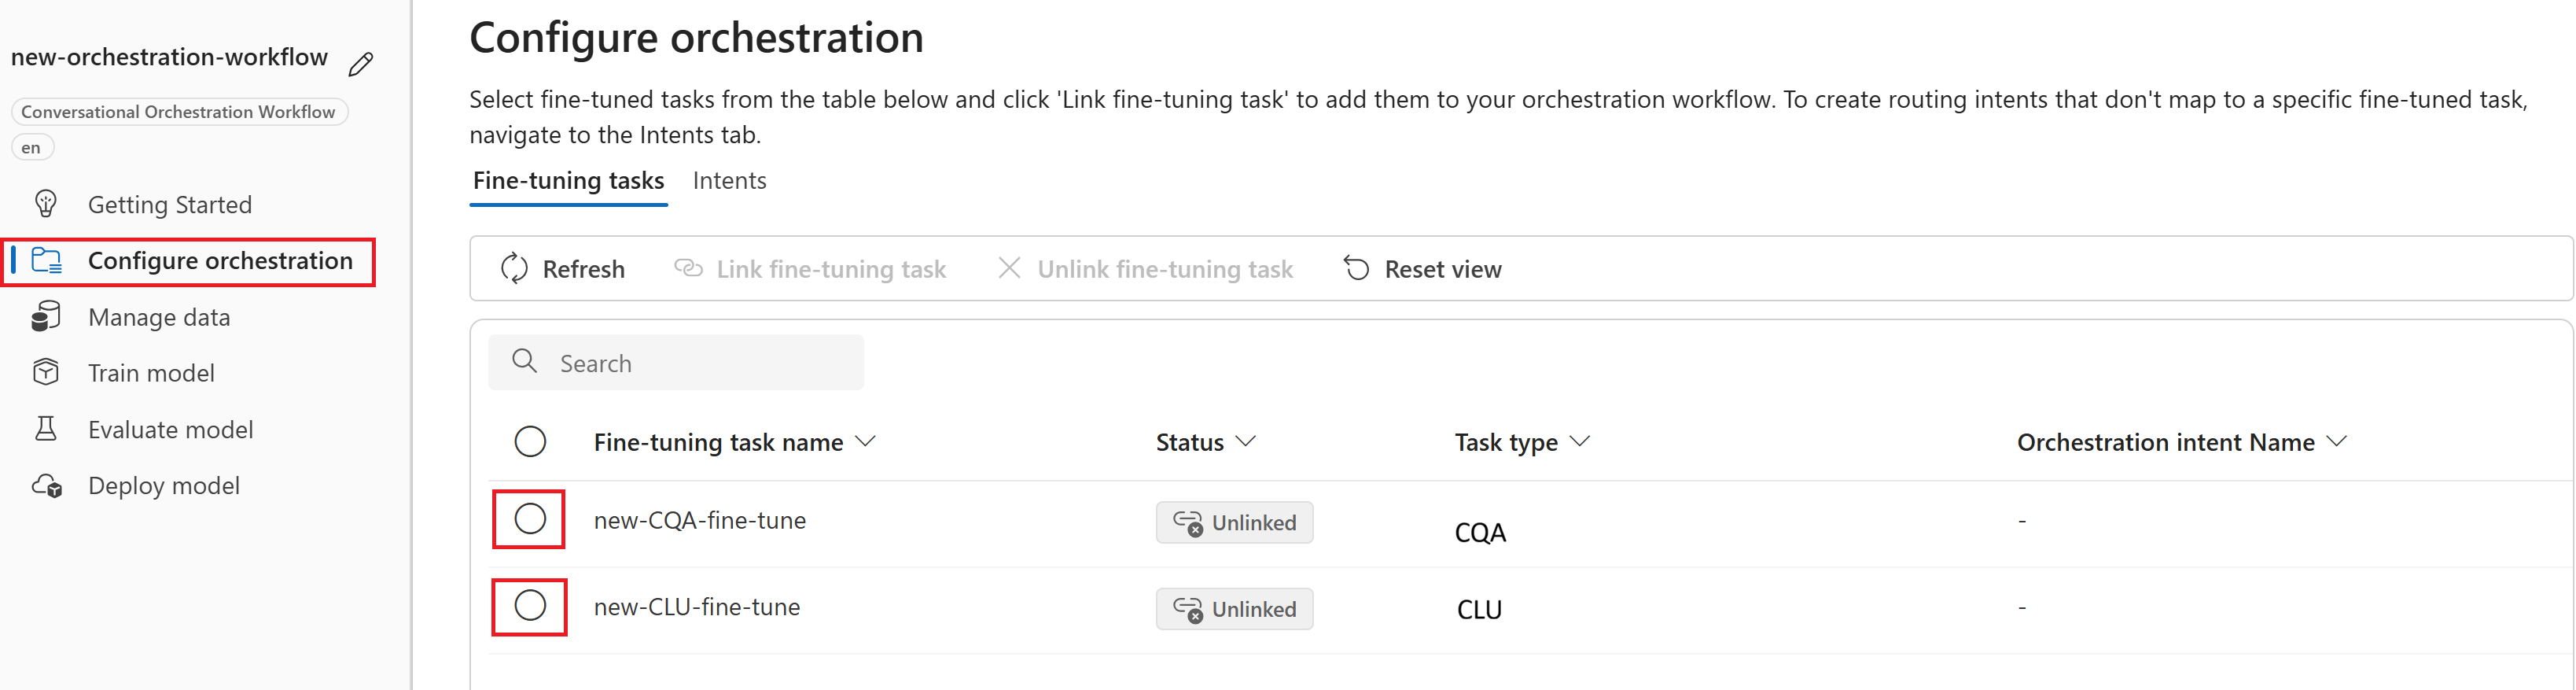Click the Train model cube icon
The height and width of the screenshot is (690, 2576).
[x=46, y=372]
